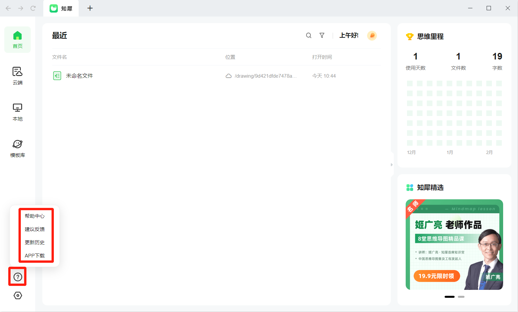Viewport: 518px width, 312px height.
Task: Click the filter funnel icon
Action: 322,35
